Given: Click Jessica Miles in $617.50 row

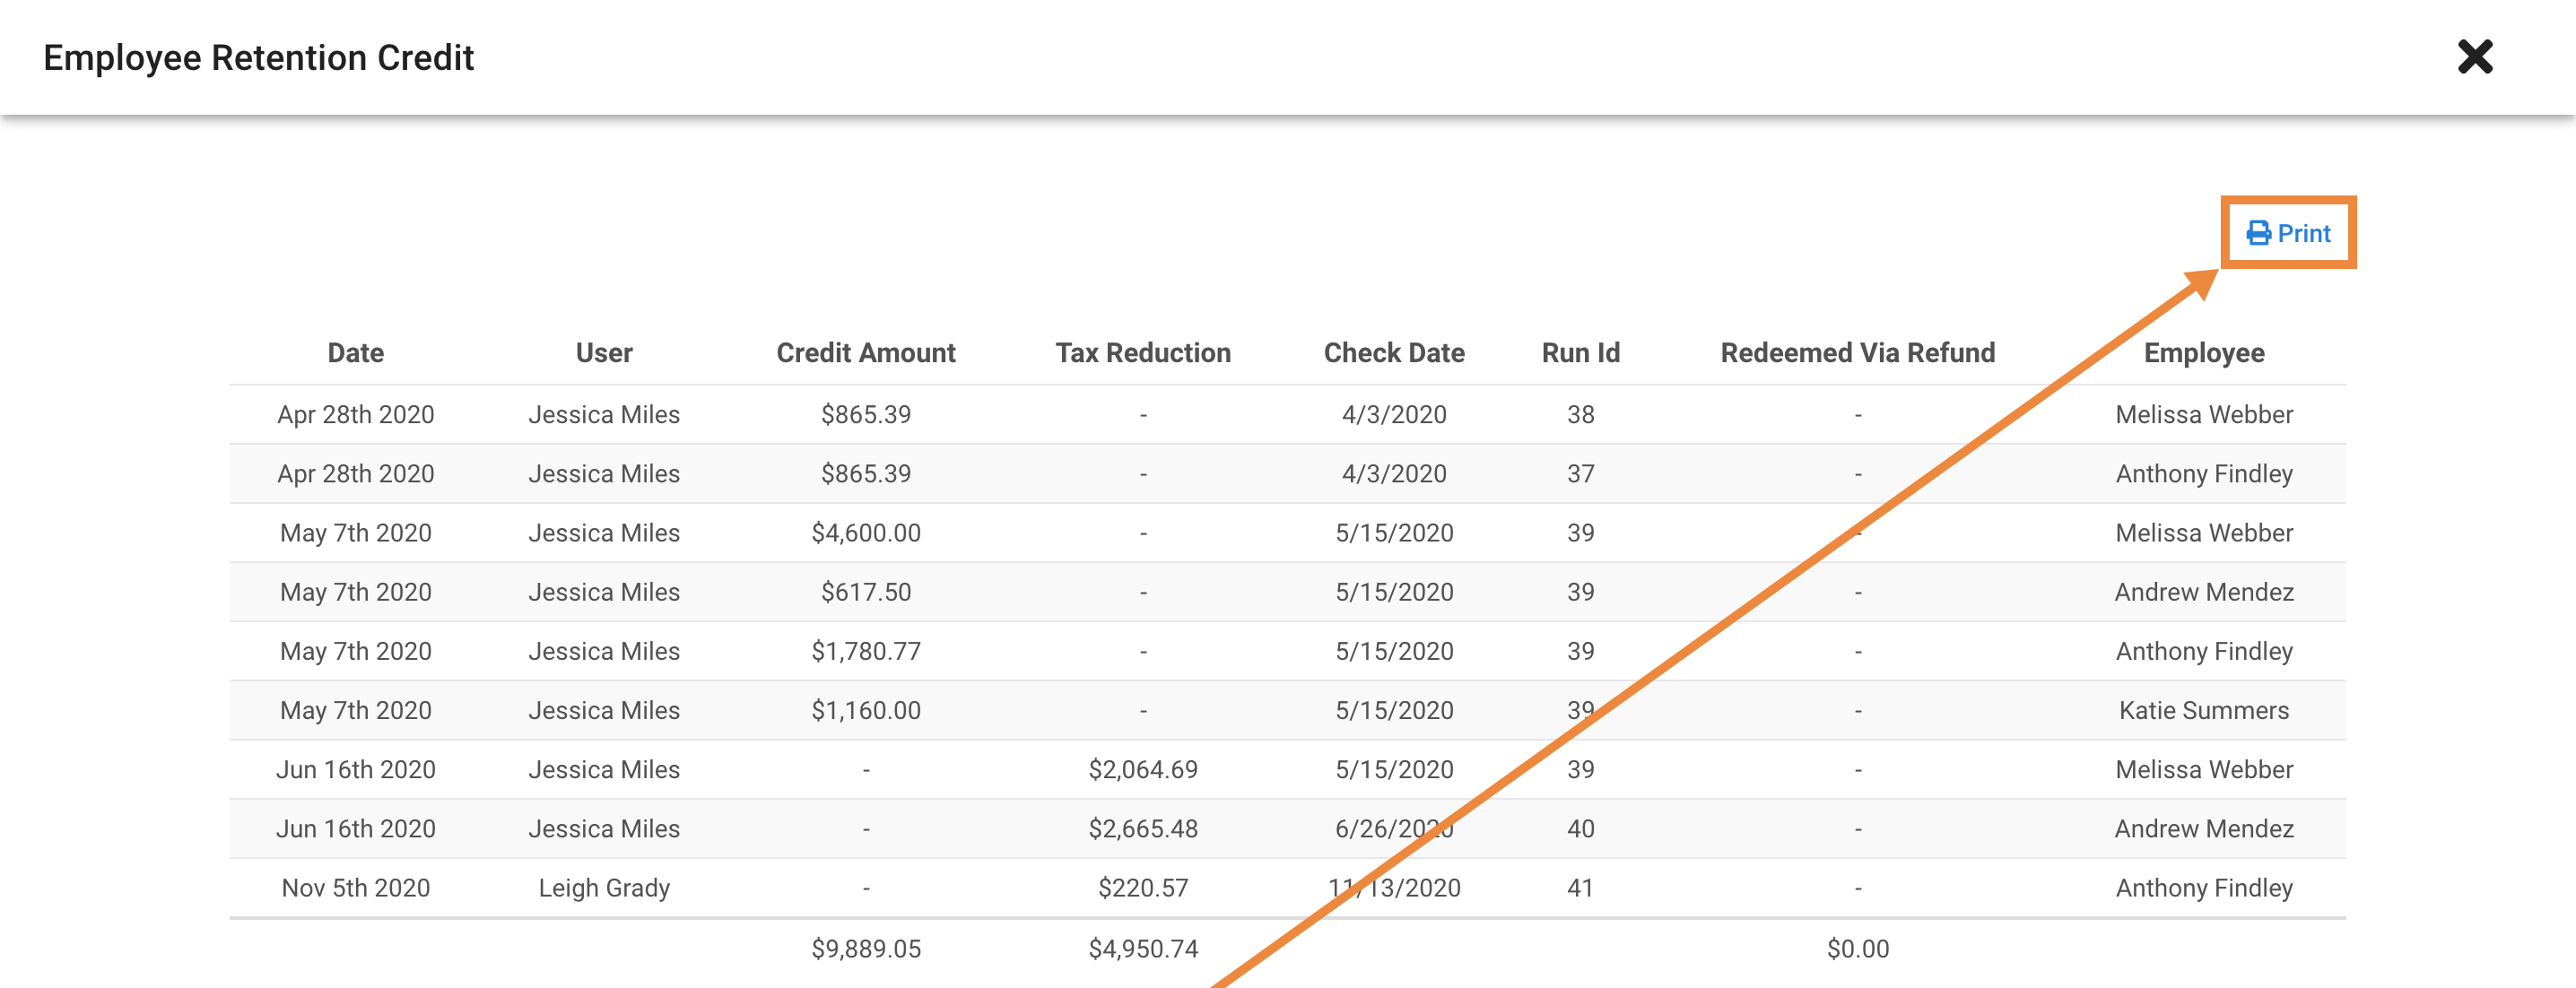Looking at the screenshot, I should pyautogui.click(x=604, y=592).
